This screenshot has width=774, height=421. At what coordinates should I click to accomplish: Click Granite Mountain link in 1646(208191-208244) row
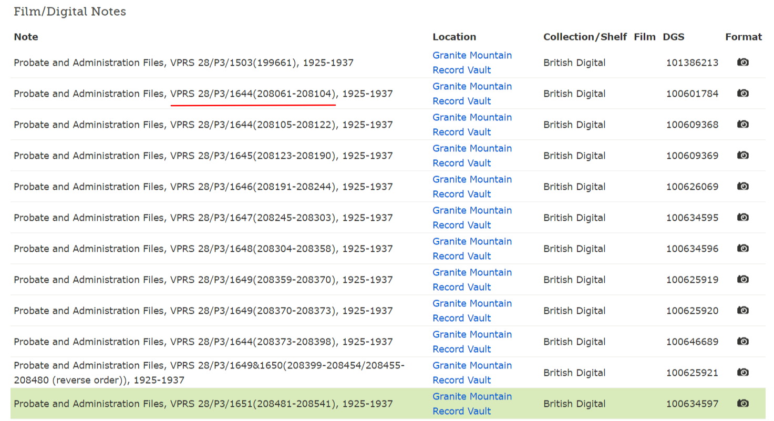click(x=471, y=187)
